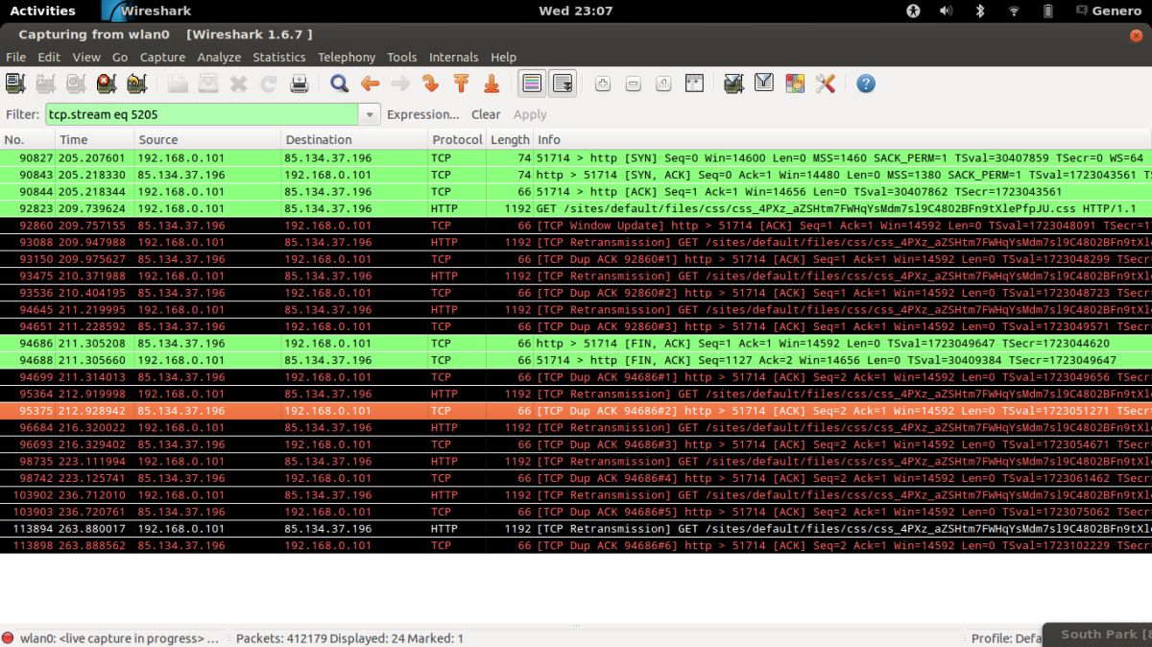The height and width of the screenshot is (647, 1152).
Task: Open Wireshark preferences icon
Action: (x=826, y=84)
